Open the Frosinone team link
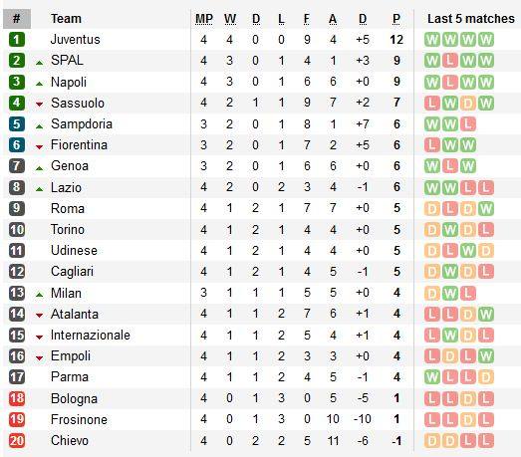The height and width of the screenshot is (457, 521). (79, 419)
